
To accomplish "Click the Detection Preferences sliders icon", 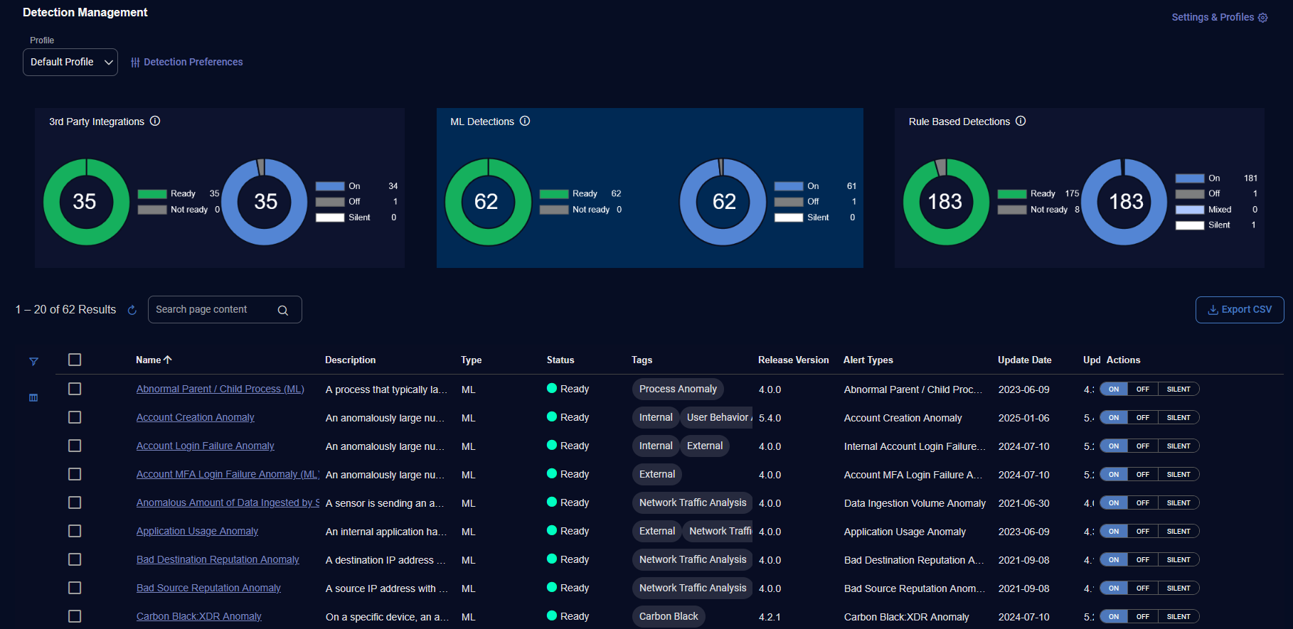I will point(135,63).
